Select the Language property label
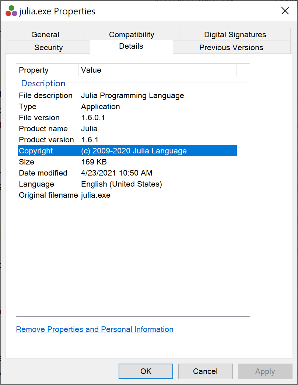Viewport: 298px width, 385px height. point(36,184)
